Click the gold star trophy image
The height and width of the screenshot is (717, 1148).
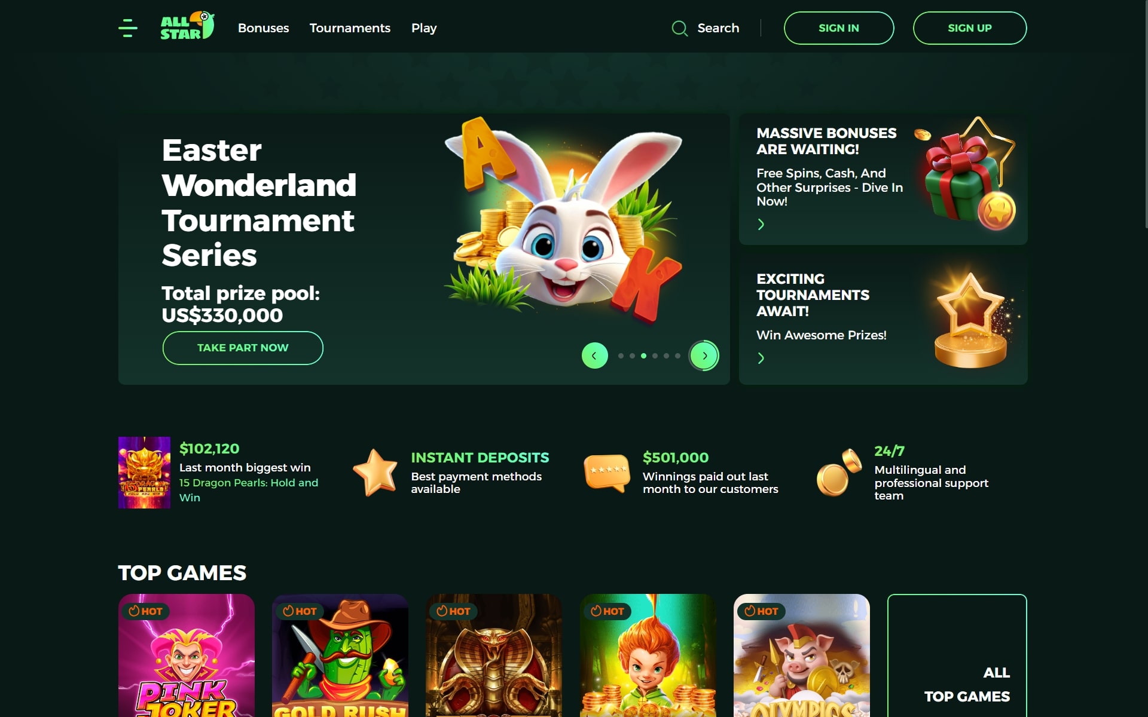pyautogui.click(x=973, y=320)
